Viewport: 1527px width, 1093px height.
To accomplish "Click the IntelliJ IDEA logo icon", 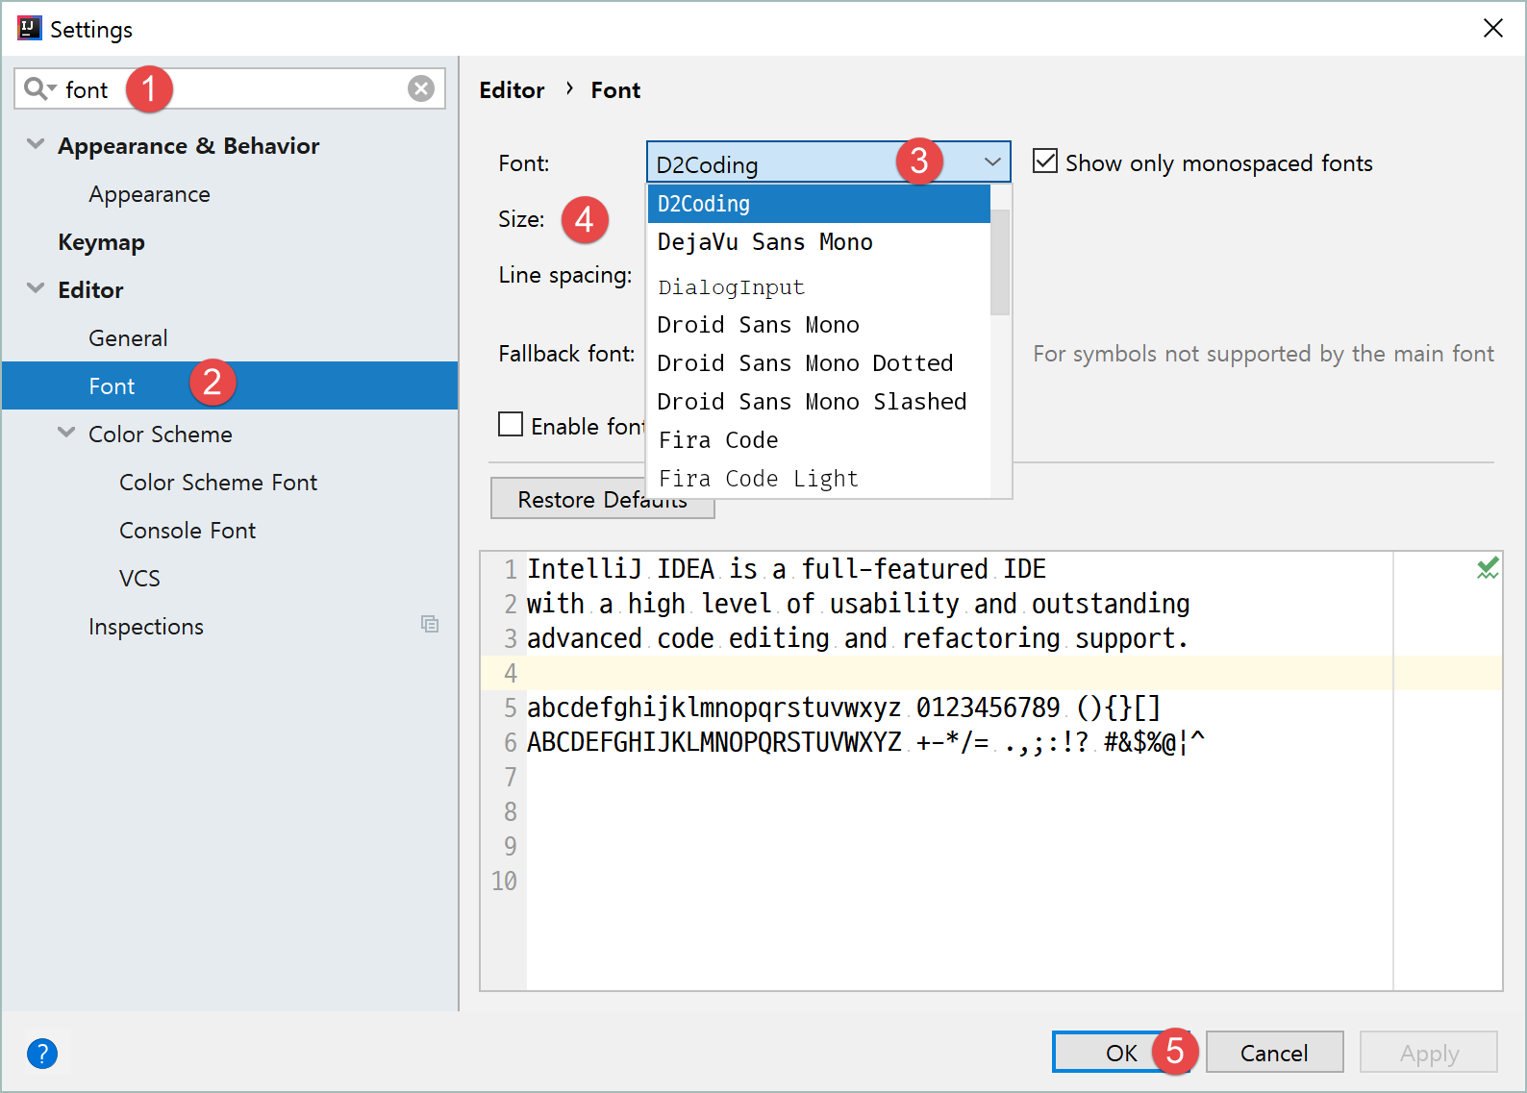I will click(29, 29).
